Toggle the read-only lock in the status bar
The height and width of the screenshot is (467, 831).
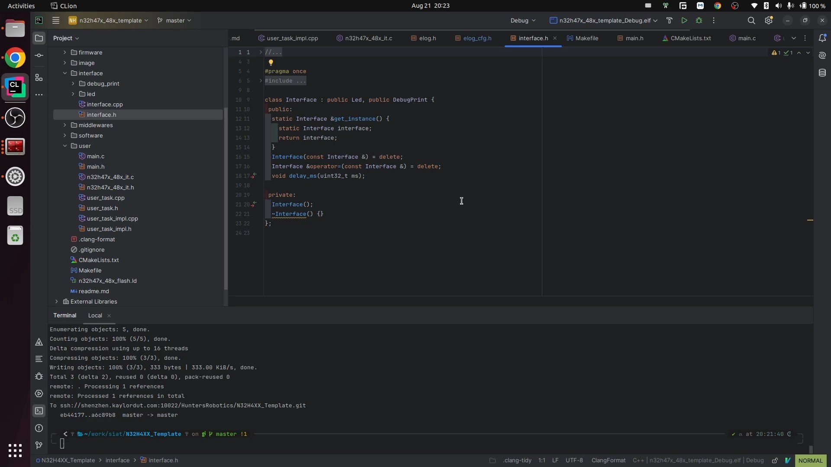click(x=775, y=461)
